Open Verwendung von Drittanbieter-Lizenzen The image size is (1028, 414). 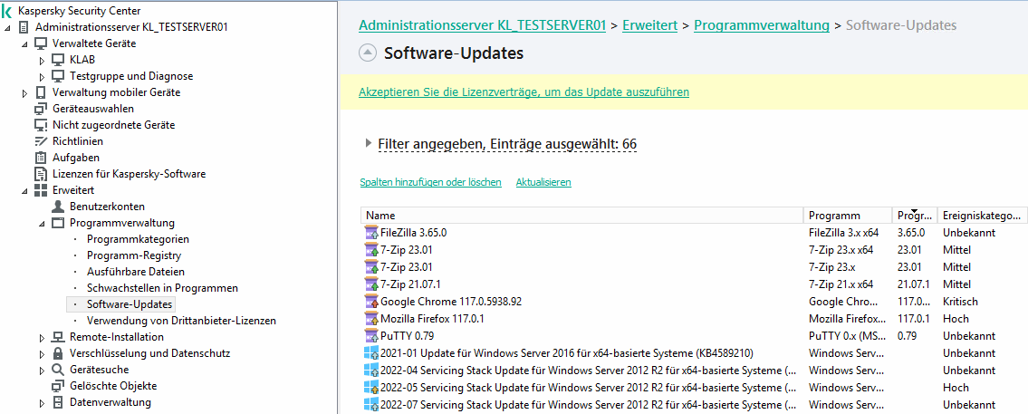click(181, 321)
